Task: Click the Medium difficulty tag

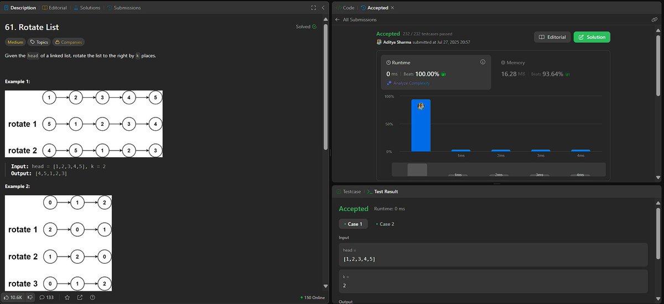Action: tap(15, 42)
